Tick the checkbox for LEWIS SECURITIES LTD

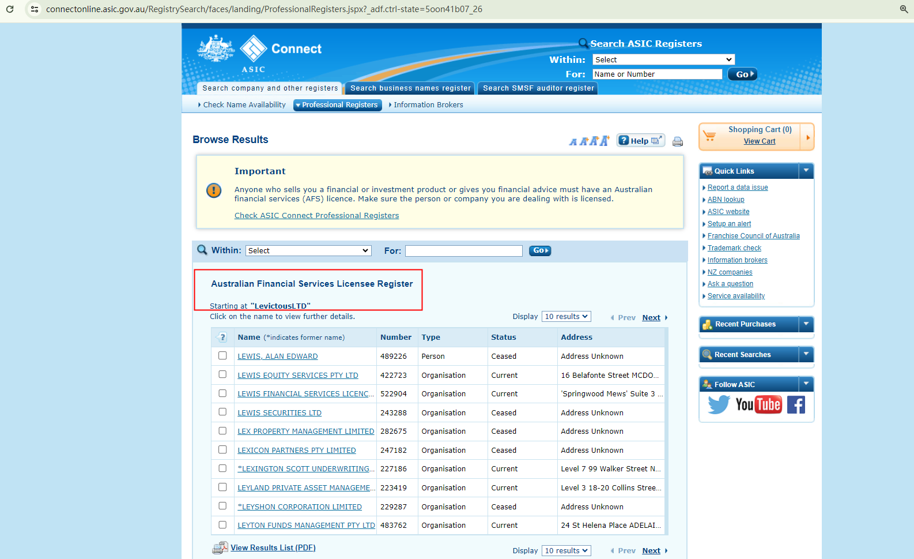coord(222,412)
